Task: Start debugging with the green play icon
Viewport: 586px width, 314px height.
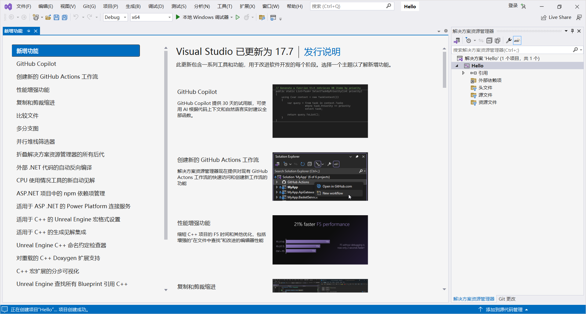Action: 177,17
